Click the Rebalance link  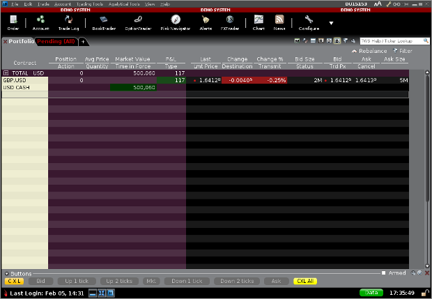click(x=369, y=51)
